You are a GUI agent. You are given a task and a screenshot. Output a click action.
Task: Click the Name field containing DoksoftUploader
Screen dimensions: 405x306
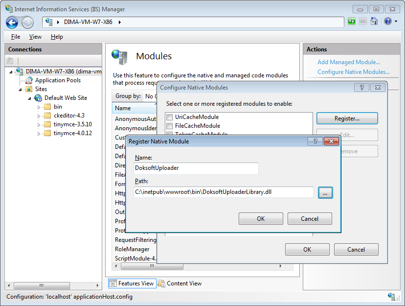point(196,168)
